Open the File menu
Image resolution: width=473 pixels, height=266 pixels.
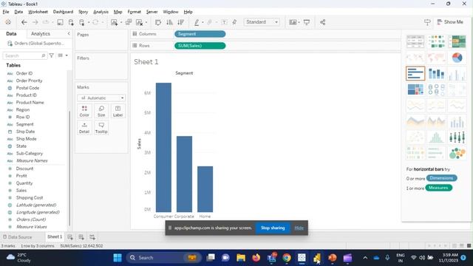6,12
